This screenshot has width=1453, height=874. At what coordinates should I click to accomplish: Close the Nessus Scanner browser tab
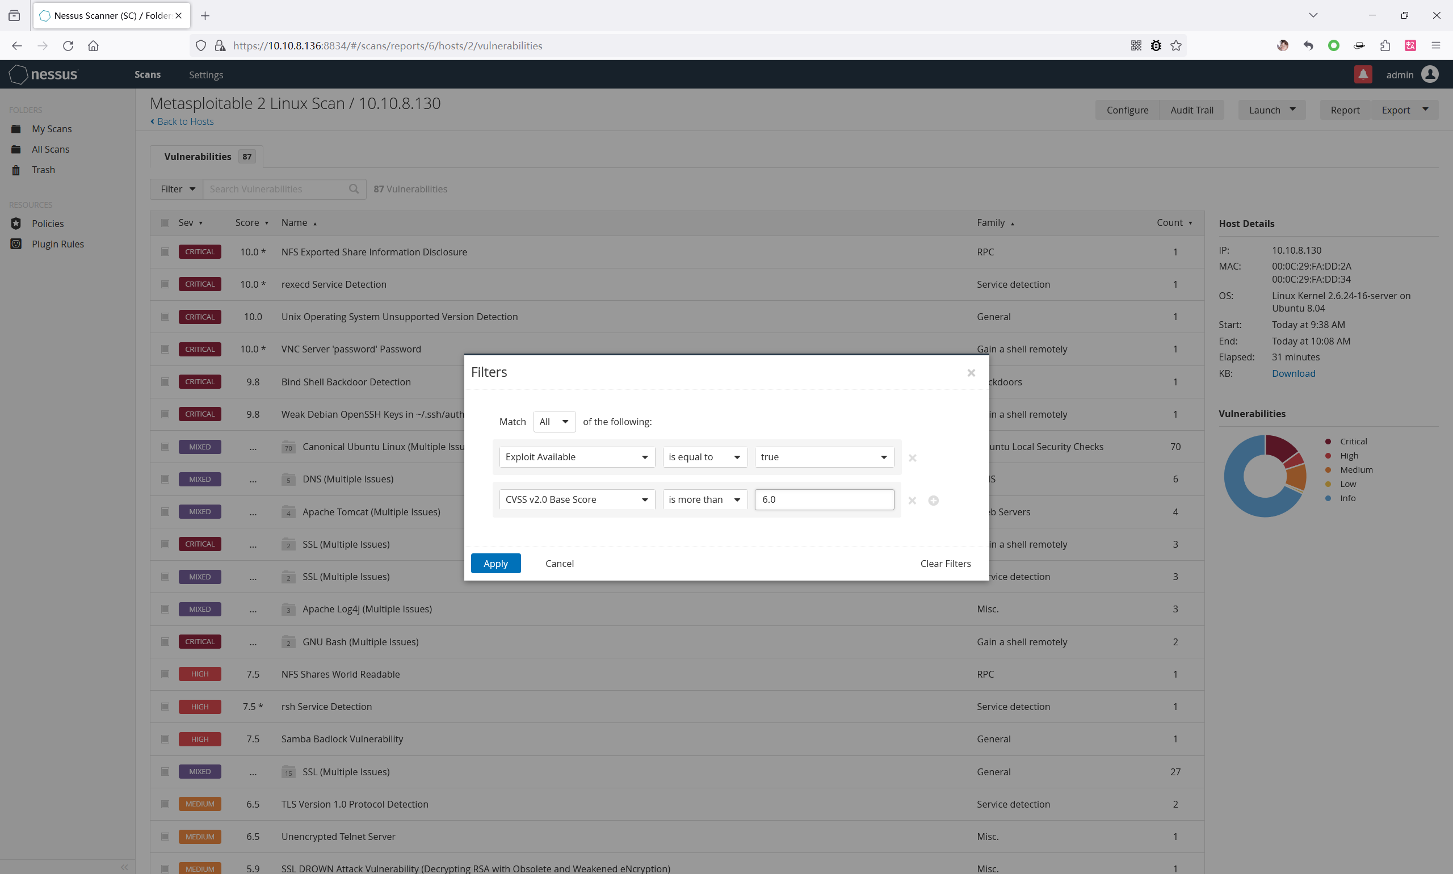pos(178,16)
